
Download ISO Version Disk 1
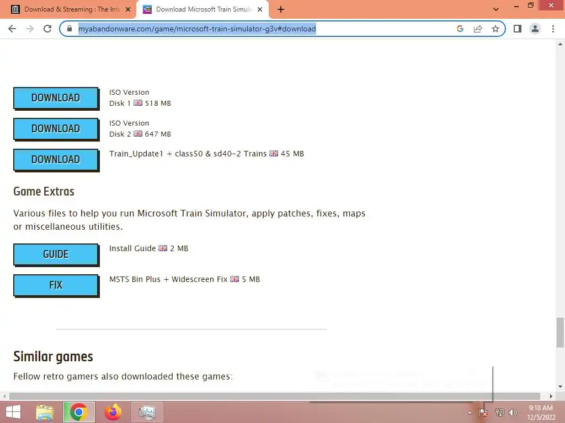pos(56,98)
